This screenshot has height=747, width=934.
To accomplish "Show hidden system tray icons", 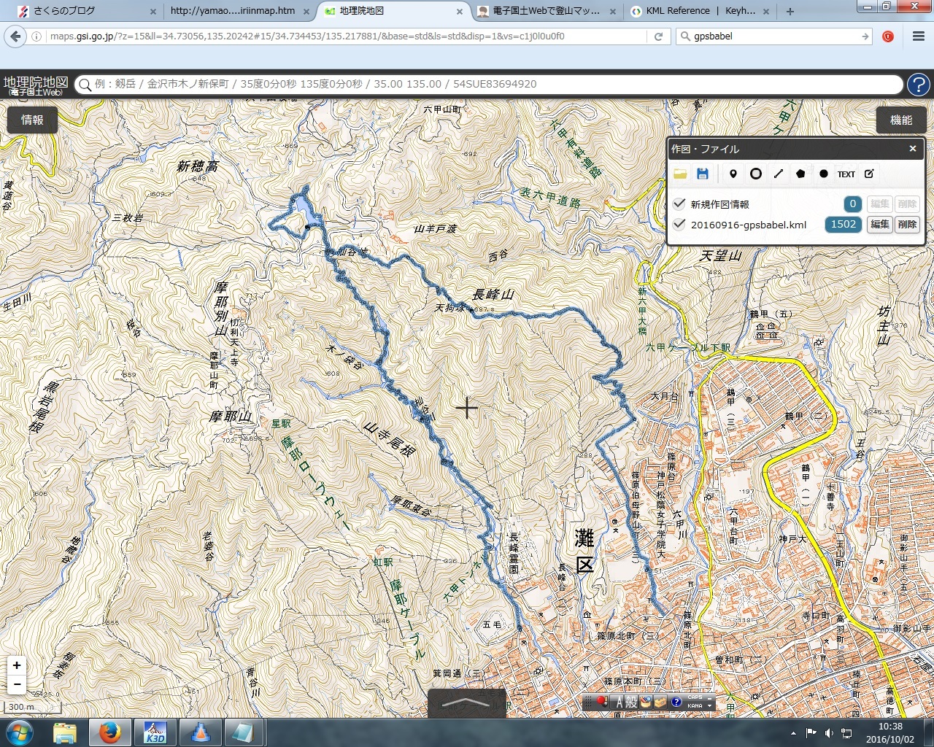I will click(793, 732).
